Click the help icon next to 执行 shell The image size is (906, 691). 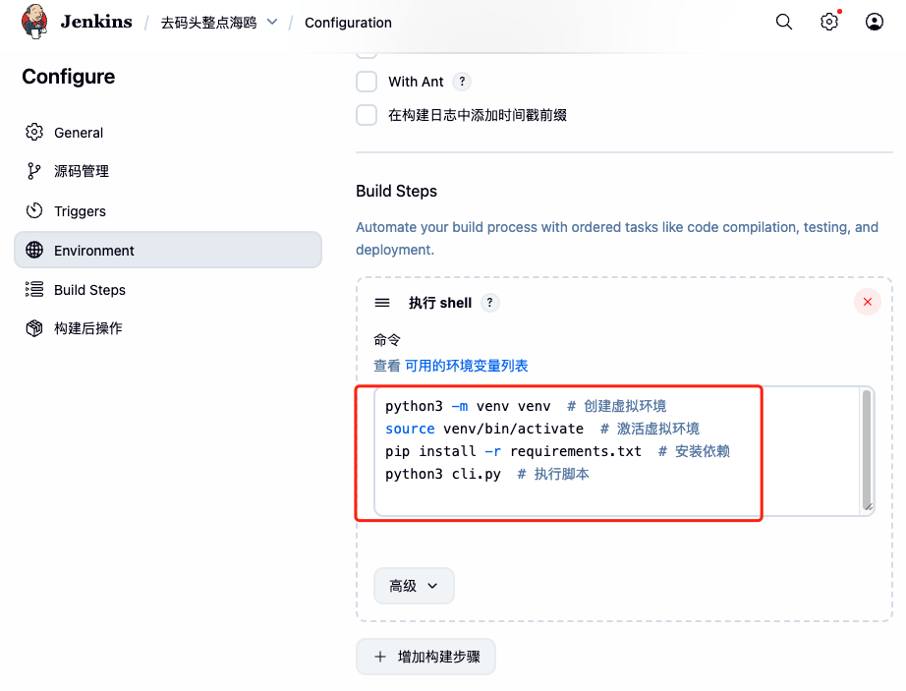(489, 302)
